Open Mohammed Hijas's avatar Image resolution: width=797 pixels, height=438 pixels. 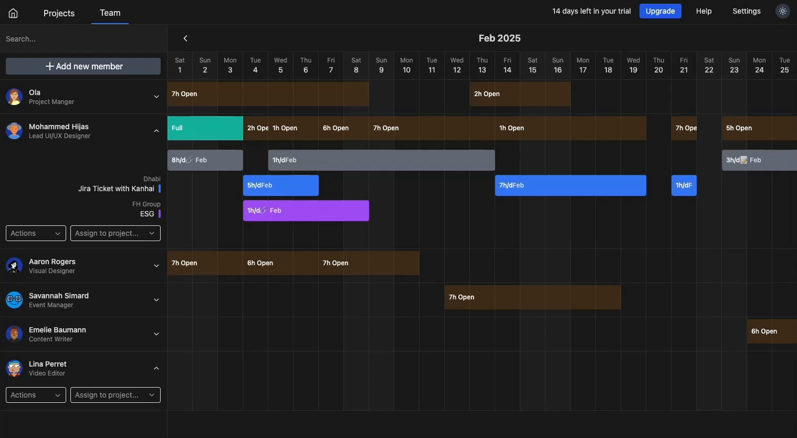pos(14,131)
